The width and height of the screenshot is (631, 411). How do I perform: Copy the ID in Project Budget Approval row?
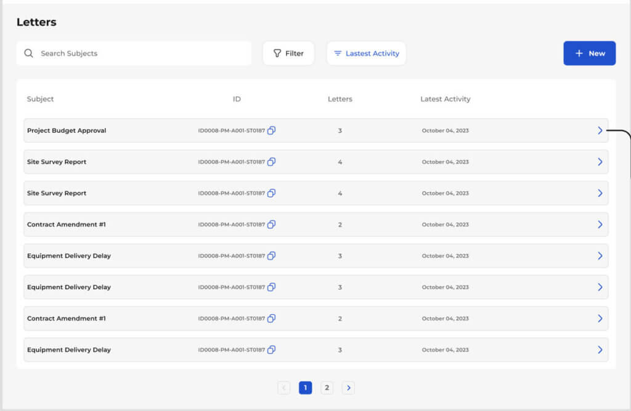tap(271, 130)
